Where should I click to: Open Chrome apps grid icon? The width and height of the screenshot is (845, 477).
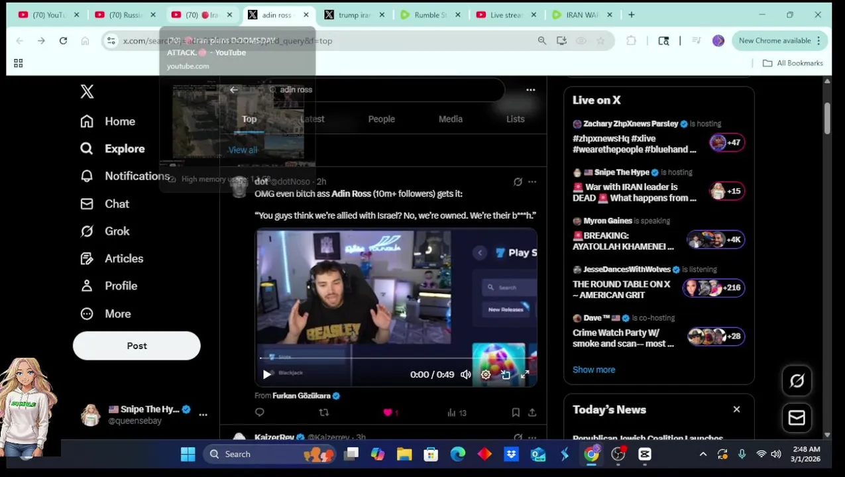pyautogui.click(x=19, y=63)
